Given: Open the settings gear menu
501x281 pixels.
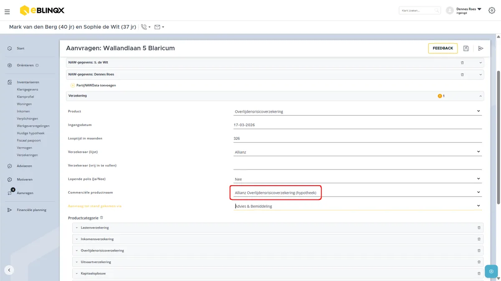Looking at the screenshot, I should (x=491, y=10).
